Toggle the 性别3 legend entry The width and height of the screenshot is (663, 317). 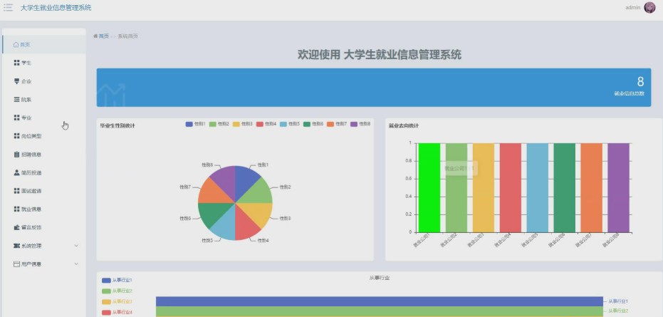click(x=243, y=124)
